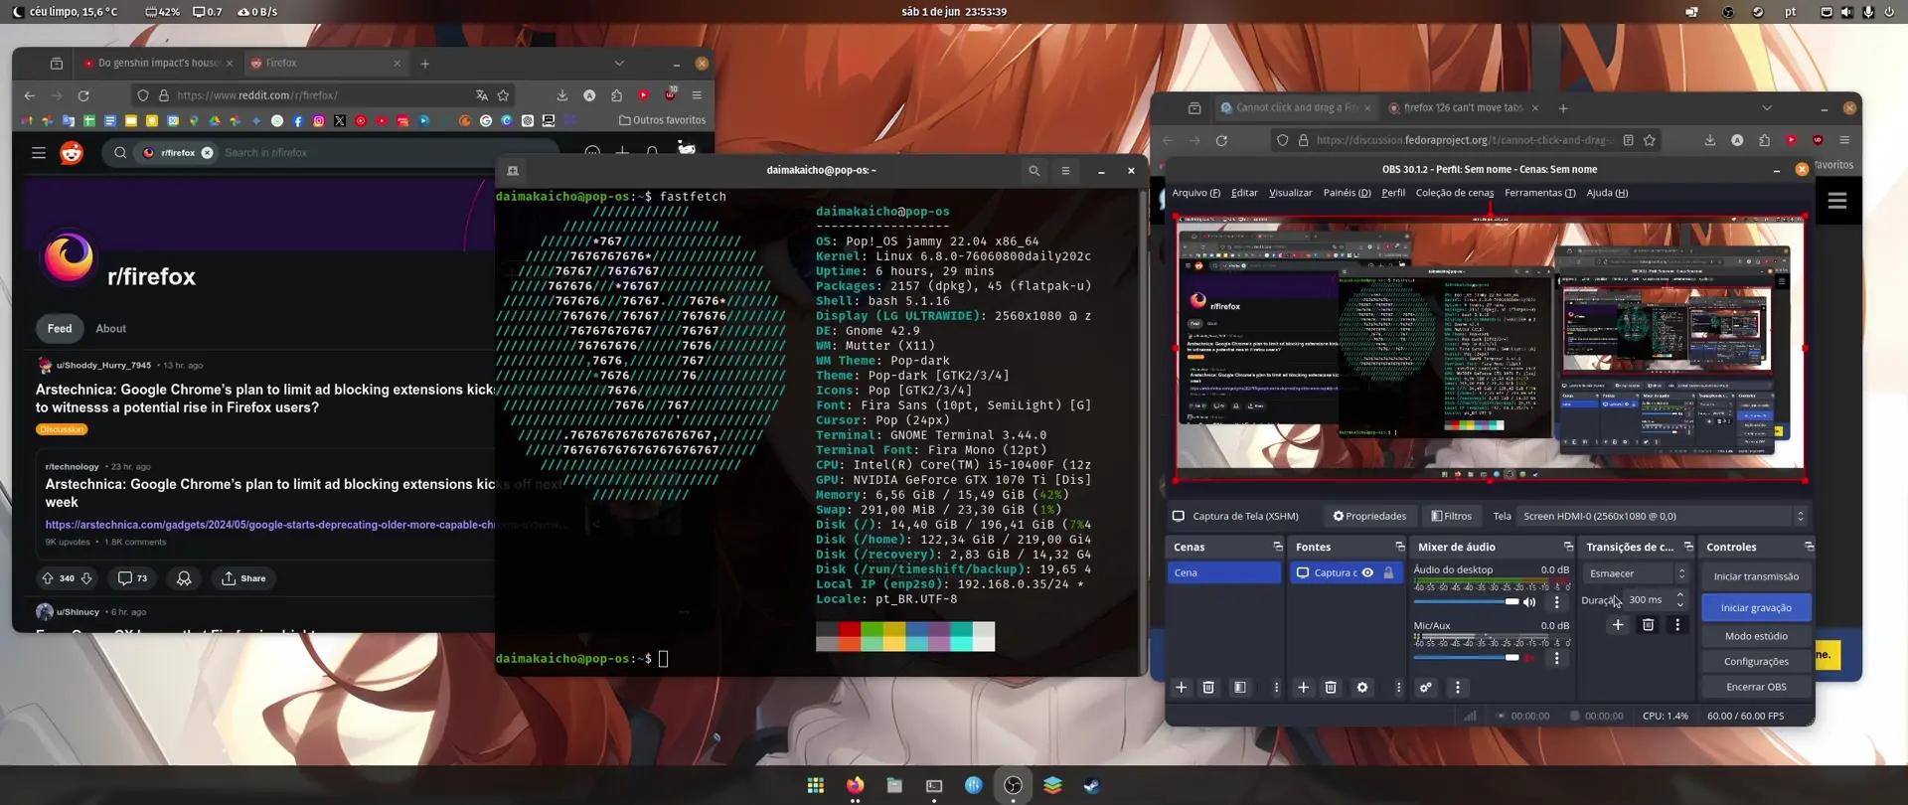The width and height of the screenshot is (1908, 805).
Task: Open Áudio do desktop options menu
Action: (x=1557, y=602)
